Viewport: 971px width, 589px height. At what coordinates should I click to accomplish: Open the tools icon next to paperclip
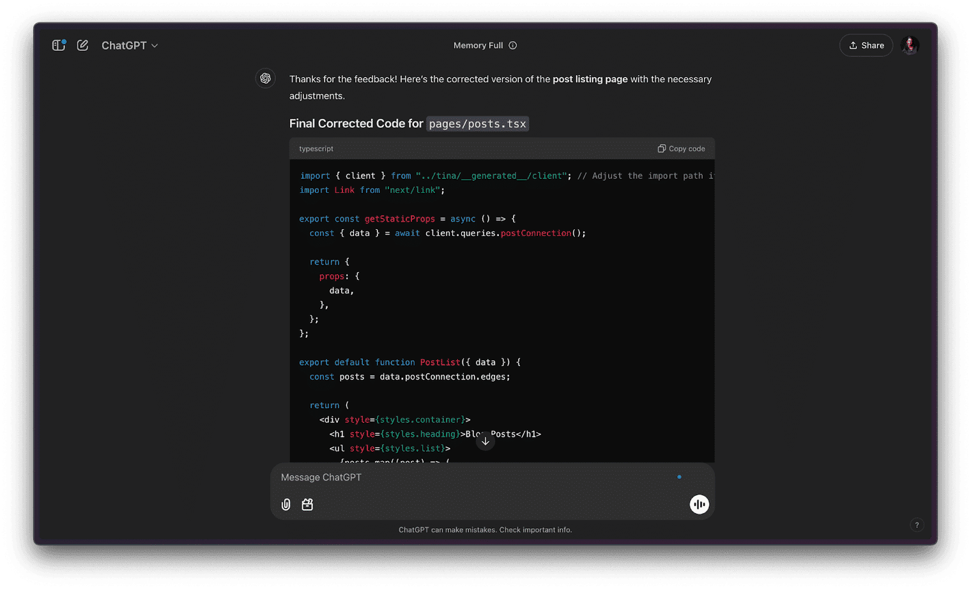(x=307, y=505)
